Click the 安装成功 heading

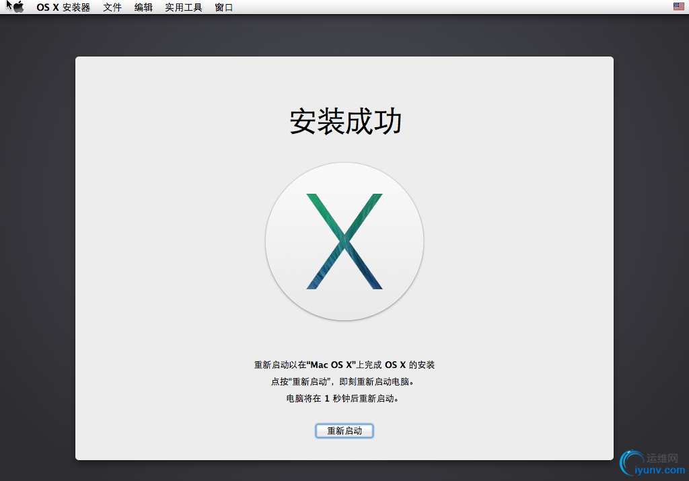[x=345, y=121]
